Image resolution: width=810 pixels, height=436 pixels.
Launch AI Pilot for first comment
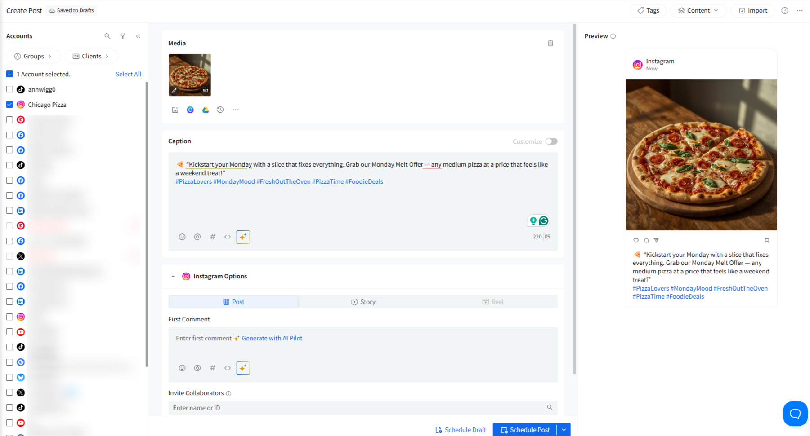[243, 368]
